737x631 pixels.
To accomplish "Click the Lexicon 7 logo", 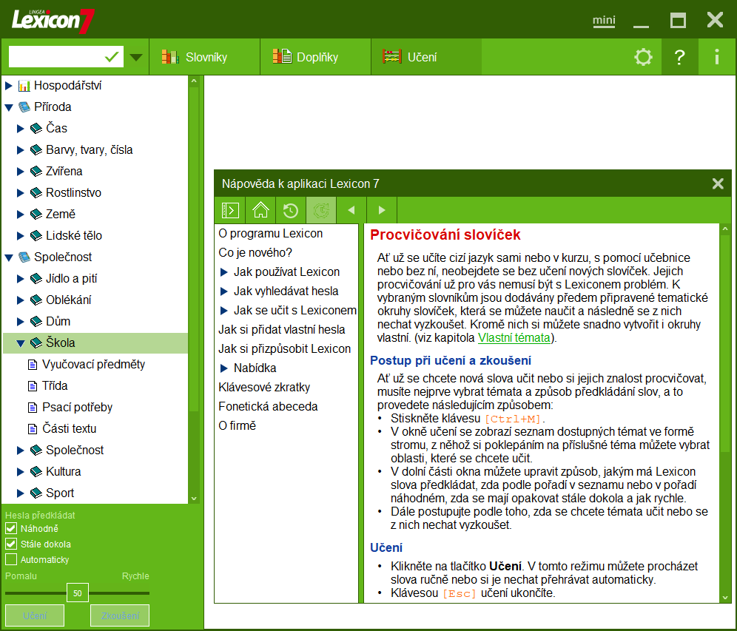I will tap(53, 21).
